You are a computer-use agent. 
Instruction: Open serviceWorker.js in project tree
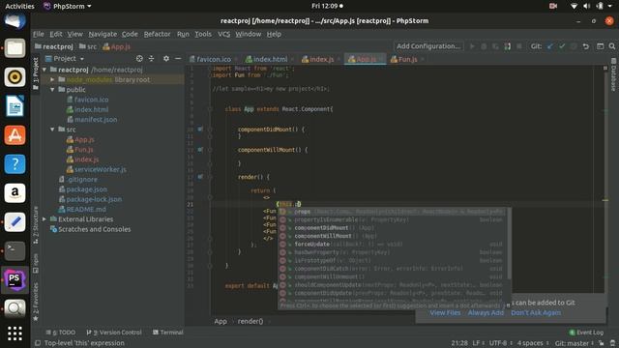[101, 169]
